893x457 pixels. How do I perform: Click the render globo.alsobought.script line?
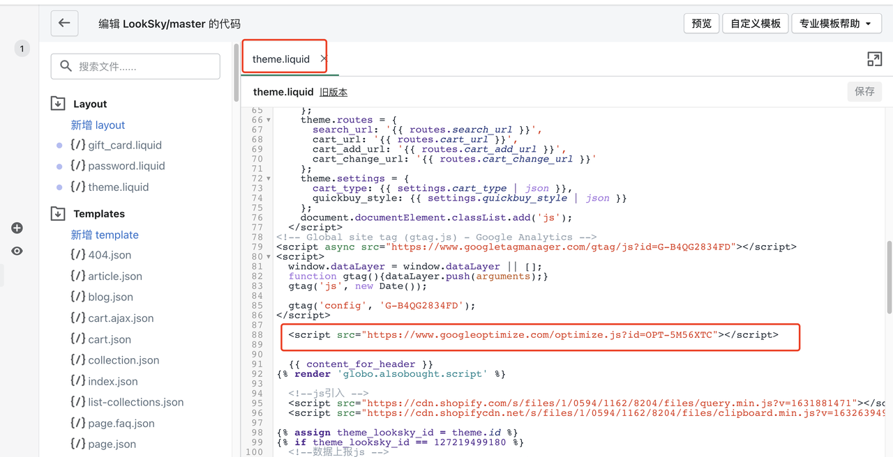pos(391,373)
